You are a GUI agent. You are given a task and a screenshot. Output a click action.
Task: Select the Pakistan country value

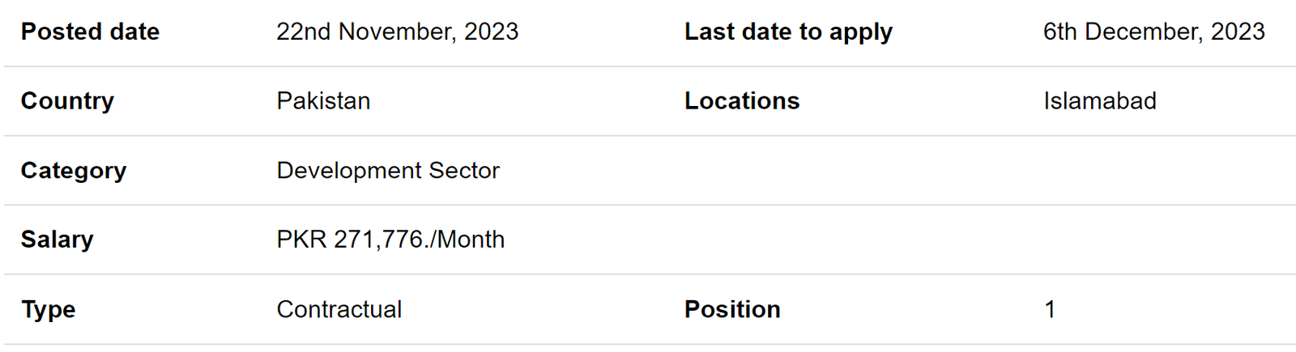pyautogui.click(x=323, y=101)
